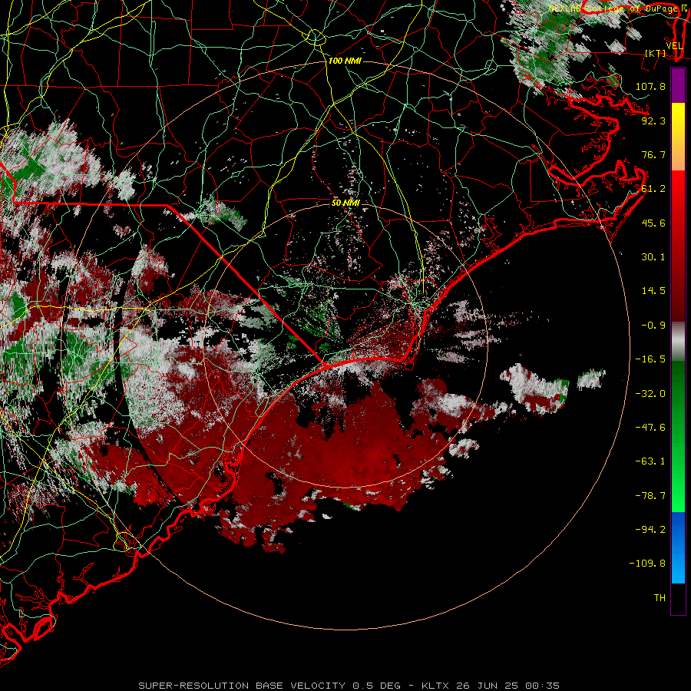Screen dimensions: 691x691
Task: Select the -94.2 legend value
Action: pyautogui.click(x=650, y=530)
